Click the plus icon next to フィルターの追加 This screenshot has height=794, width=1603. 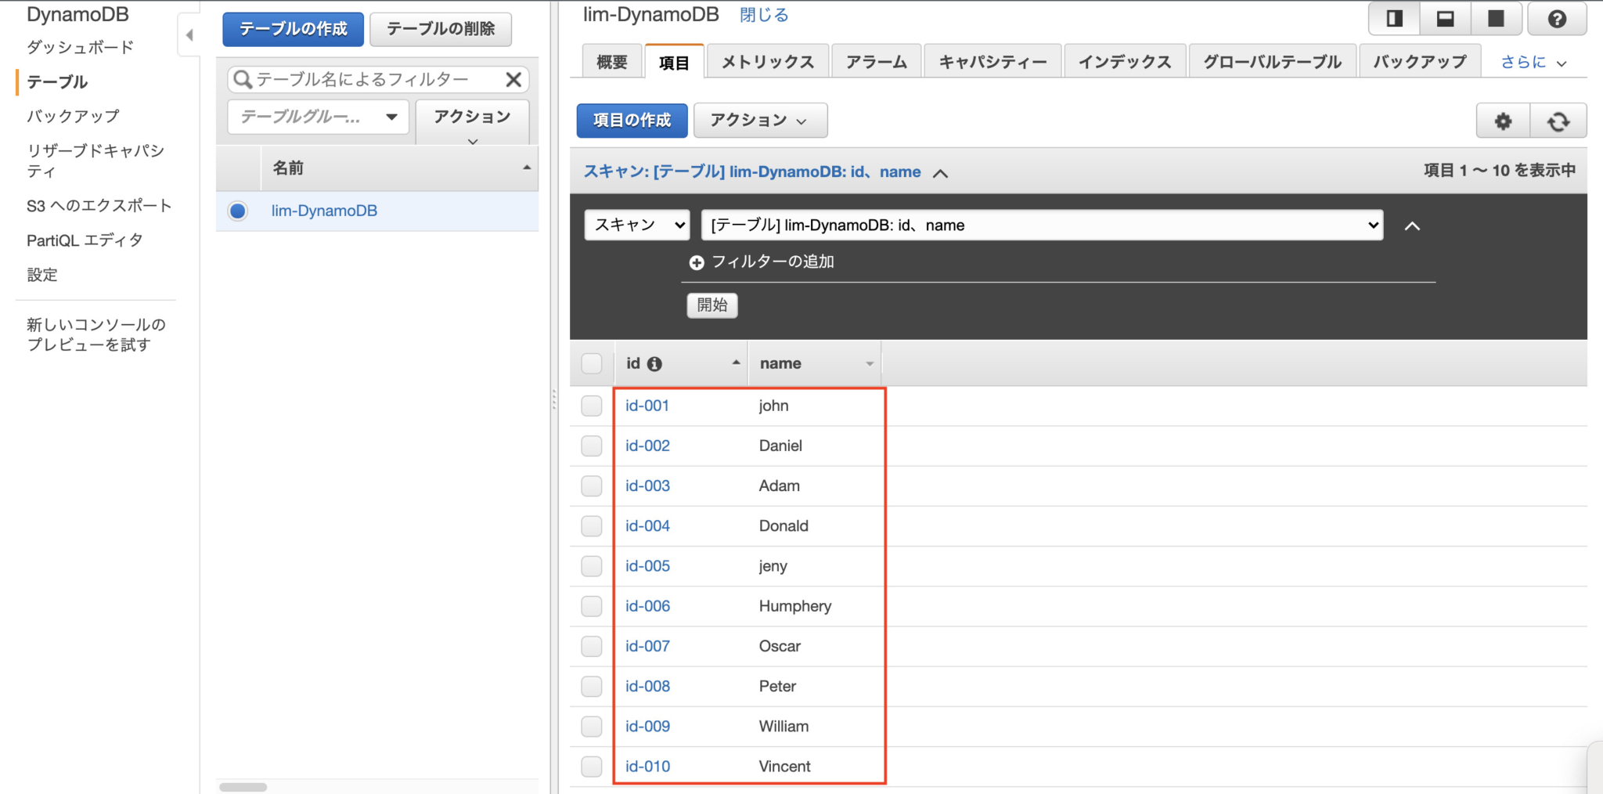pyautogui.click(x=696, y=262)
